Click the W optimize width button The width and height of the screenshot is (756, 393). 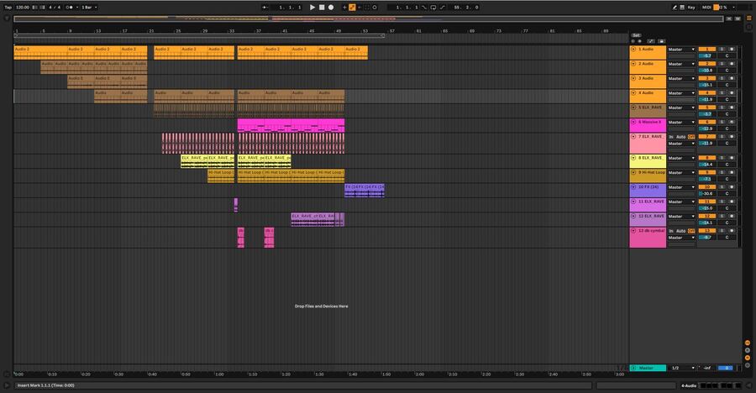pos(738,18)
